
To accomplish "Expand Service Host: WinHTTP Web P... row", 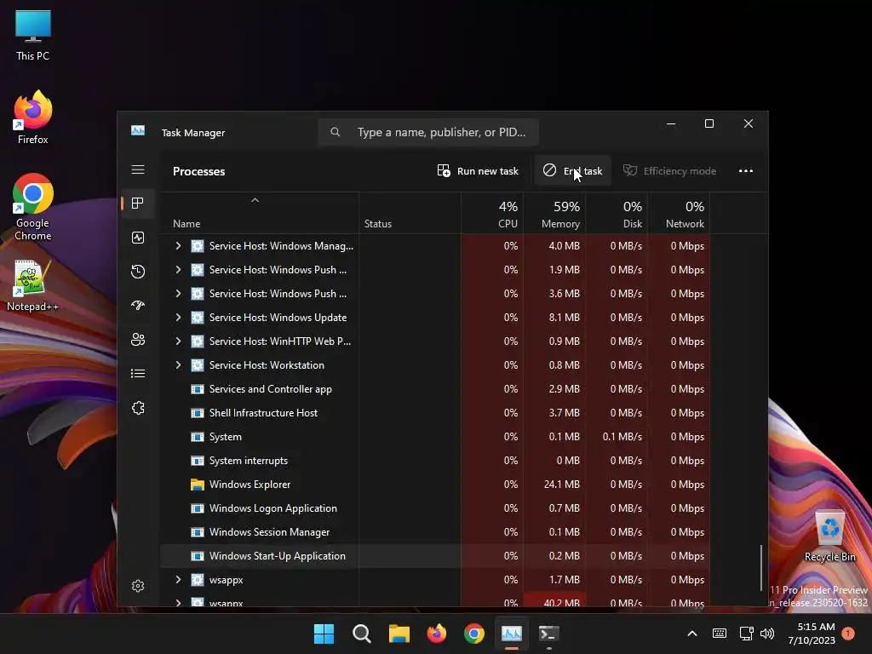I will (178, 341).
